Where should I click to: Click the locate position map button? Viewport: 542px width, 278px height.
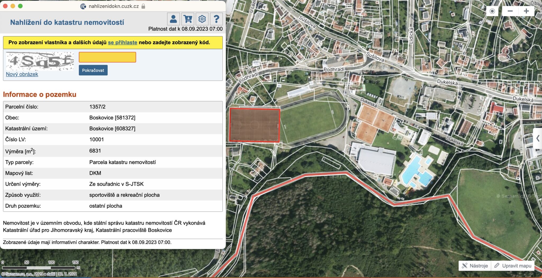492,11
